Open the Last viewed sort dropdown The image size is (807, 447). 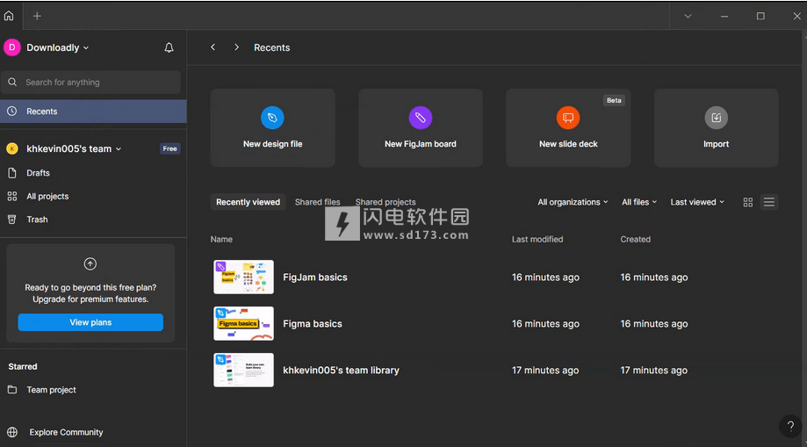click(697, 202)
